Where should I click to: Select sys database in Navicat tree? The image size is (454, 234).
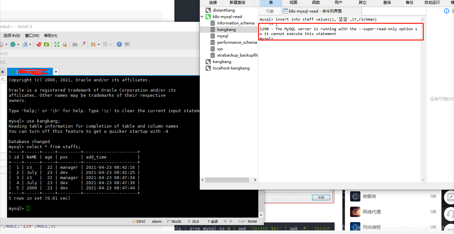point(220,49)
